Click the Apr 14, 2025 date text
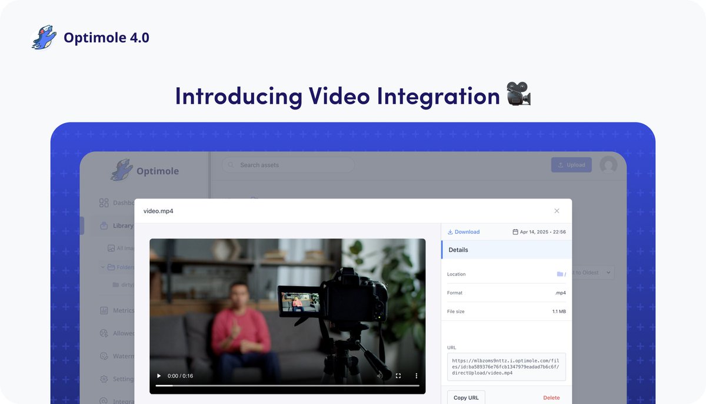706x404 pixels. [543, 232]
